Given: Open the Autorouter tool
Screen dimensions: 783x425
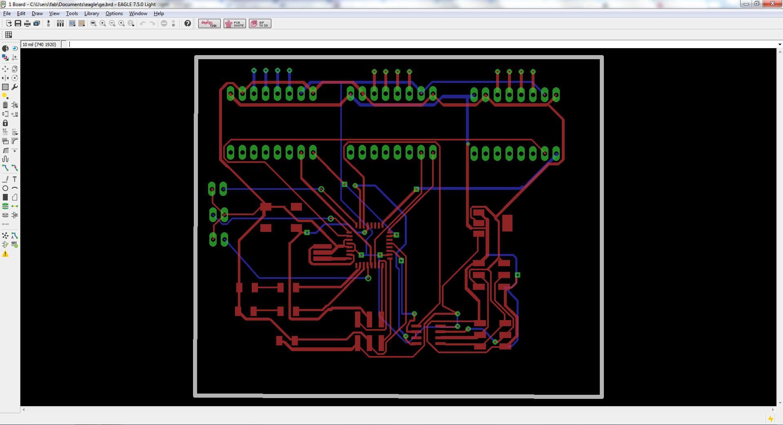Looking at the screenshot, I should (x=15, y=236).
